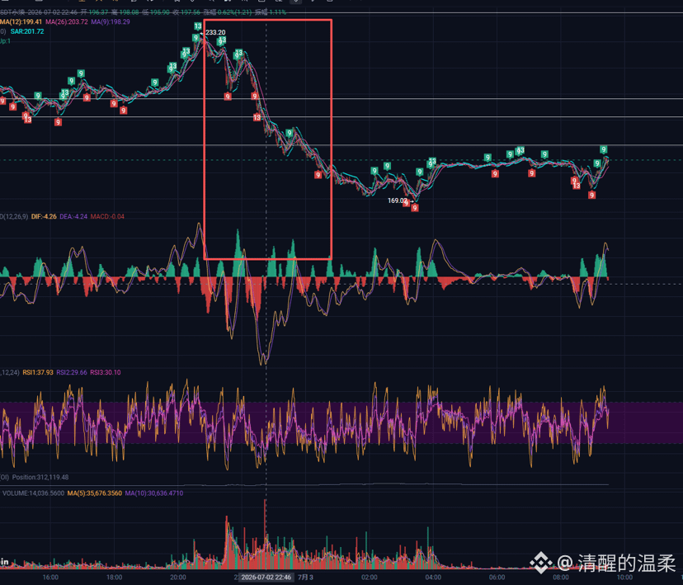The width and height of the screenshot is (683, 585).
Task: Click the 06:00 time axis label
Action: (x=497, y=577)
